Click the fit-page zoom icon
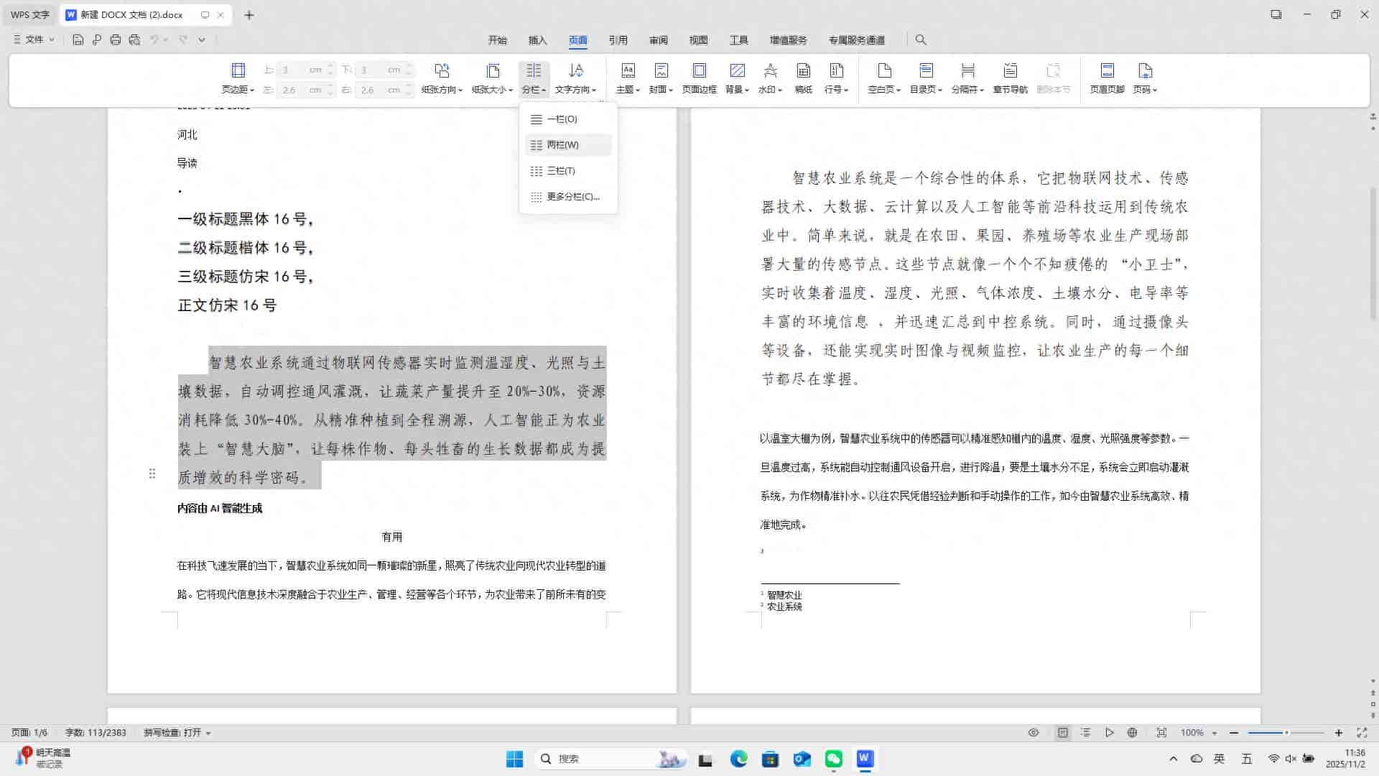 1161,732
